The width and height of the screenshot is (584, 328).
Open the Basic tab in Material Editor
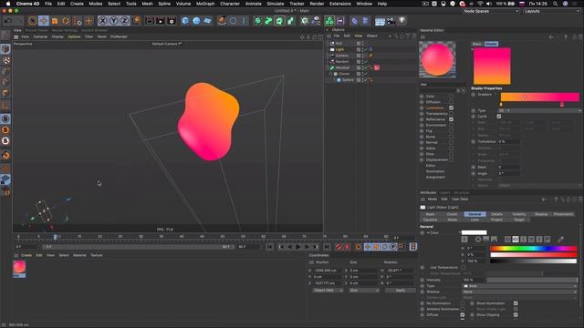coord(476,44)
